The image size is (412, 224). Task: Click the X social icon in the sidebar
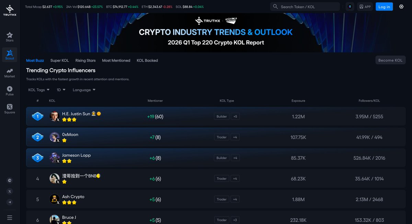pos(10,191)
